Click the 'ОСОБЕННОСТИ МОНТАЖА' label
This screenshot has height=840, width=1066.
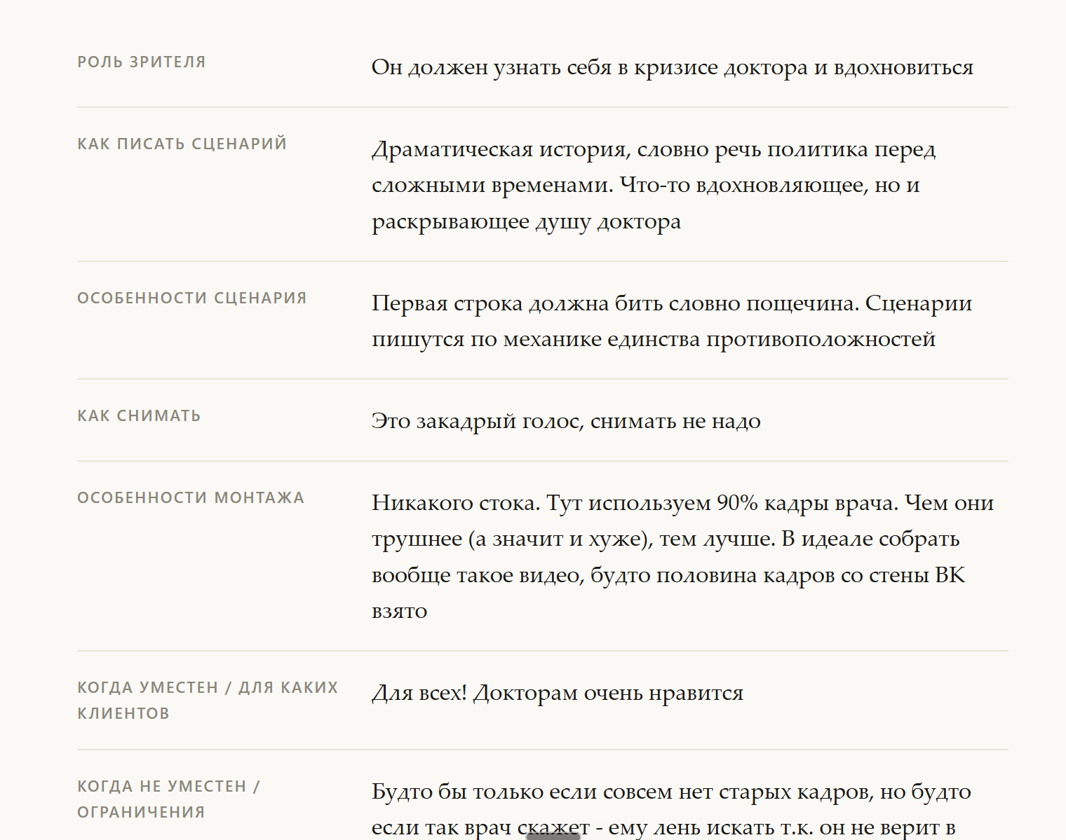pos(191,497)
